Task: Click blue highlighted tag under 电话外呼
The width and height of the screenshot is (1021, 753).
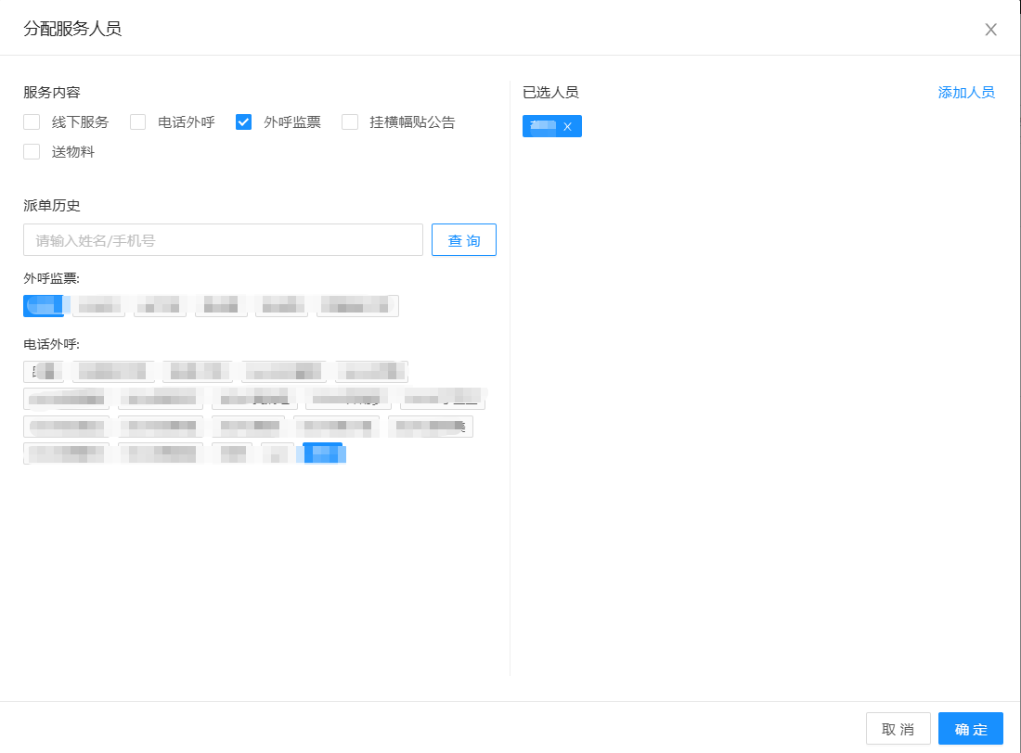Action: (323, 453)
